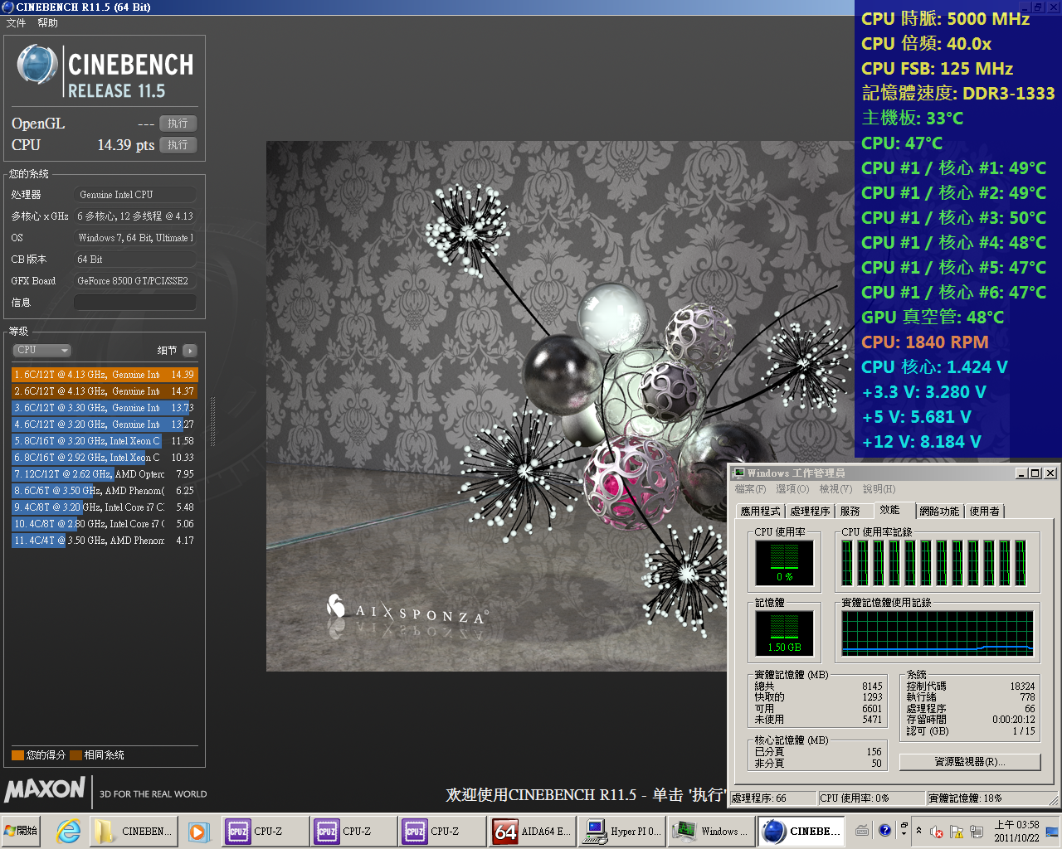
Task: Select rank 7 AMD Opteron 12C/12T result
Action: [x=105, y=474]
